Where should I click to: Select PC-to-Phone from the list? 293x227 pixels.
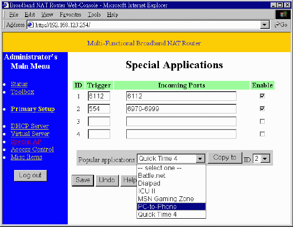172,207
